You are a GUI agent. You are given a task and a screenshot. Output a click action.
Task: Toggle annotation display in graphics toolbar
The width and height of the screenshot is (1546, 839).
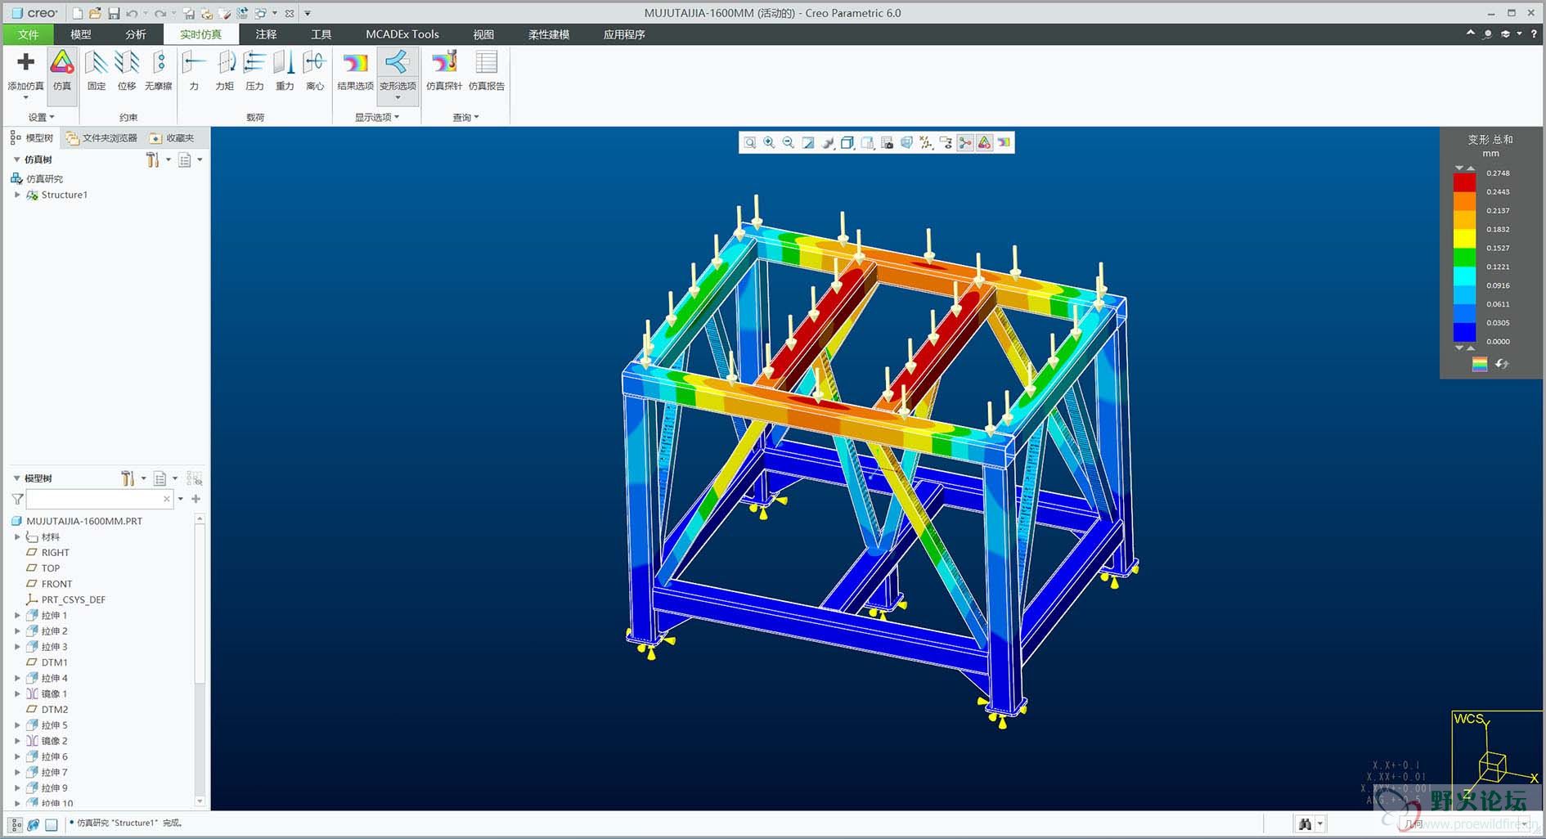(946, 143)
